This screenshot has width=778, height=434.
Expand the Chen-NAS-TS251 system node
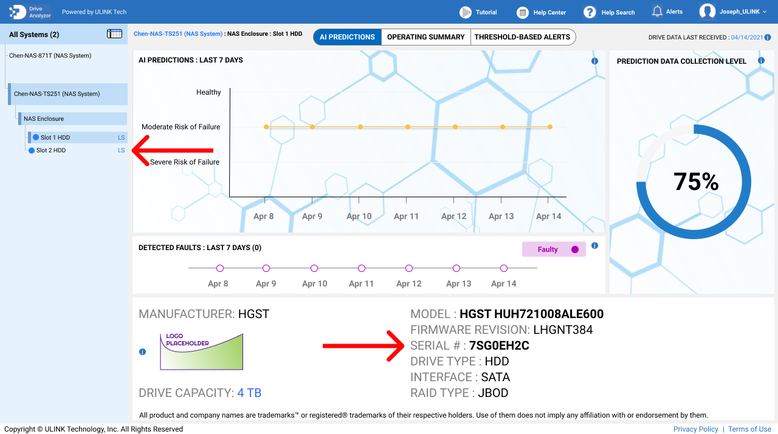pyautogui.click(x=57, y=94)
